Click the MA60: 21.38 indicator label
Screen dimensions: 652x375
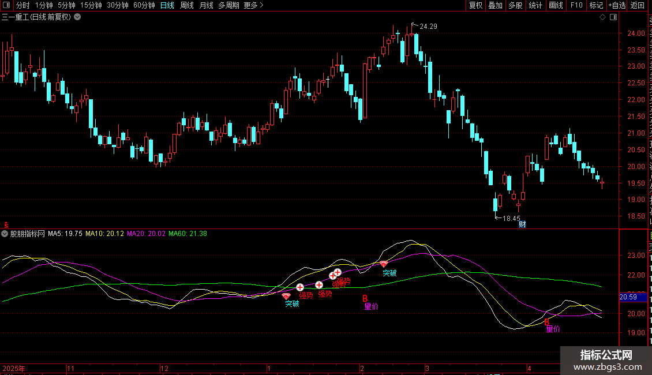(188, 234)
